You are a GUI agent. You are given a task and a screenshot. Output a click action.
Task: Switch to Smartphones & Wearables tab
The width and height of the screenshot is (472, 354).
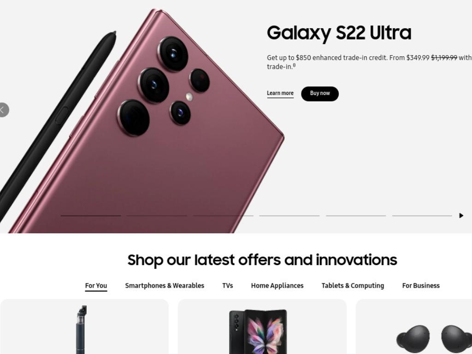[165, 286]
